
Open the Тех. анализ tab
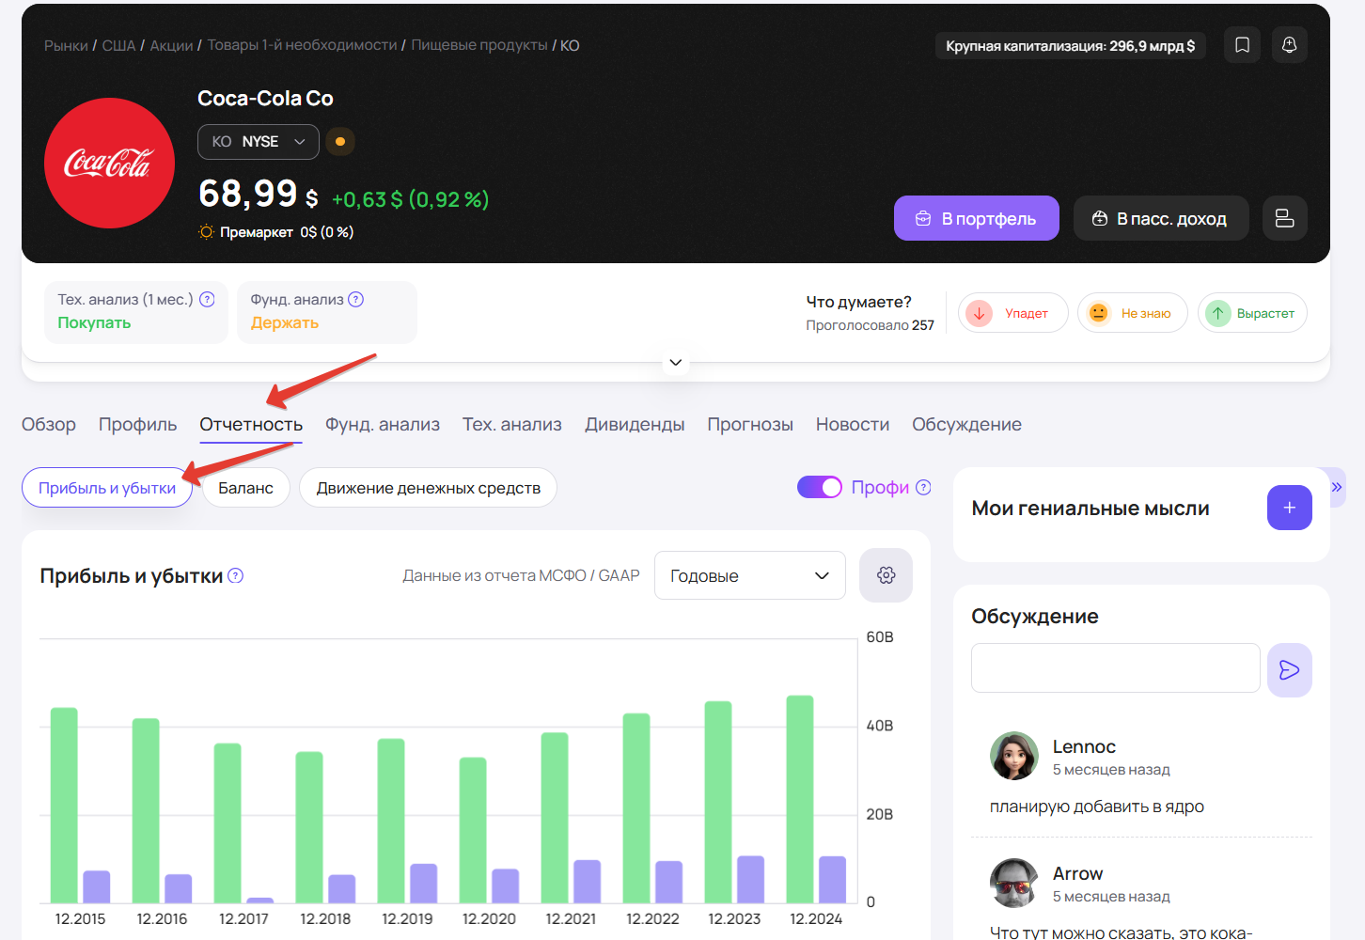[x=512, y=425]
